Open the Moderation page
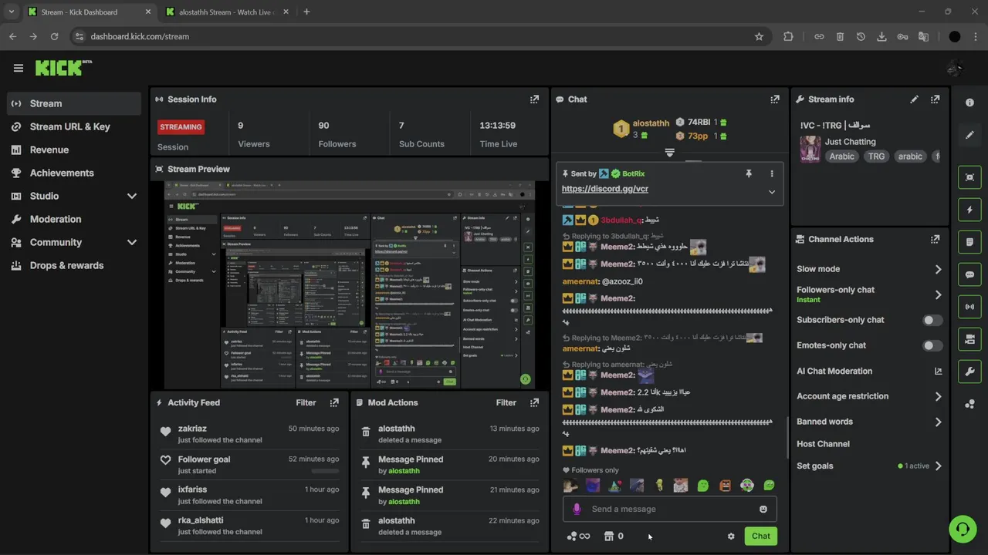This screenshot has width=988, height=555. (74, 219)
